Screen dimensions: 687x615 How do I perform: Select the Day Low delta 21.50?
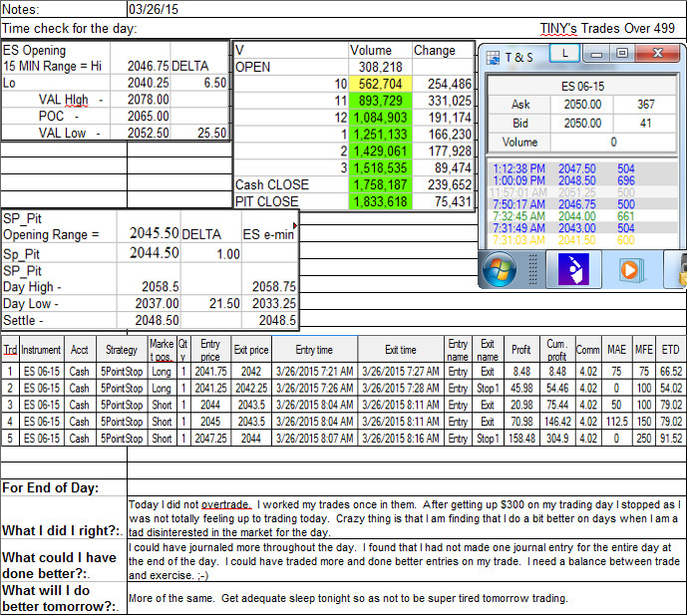click(224, 303)
